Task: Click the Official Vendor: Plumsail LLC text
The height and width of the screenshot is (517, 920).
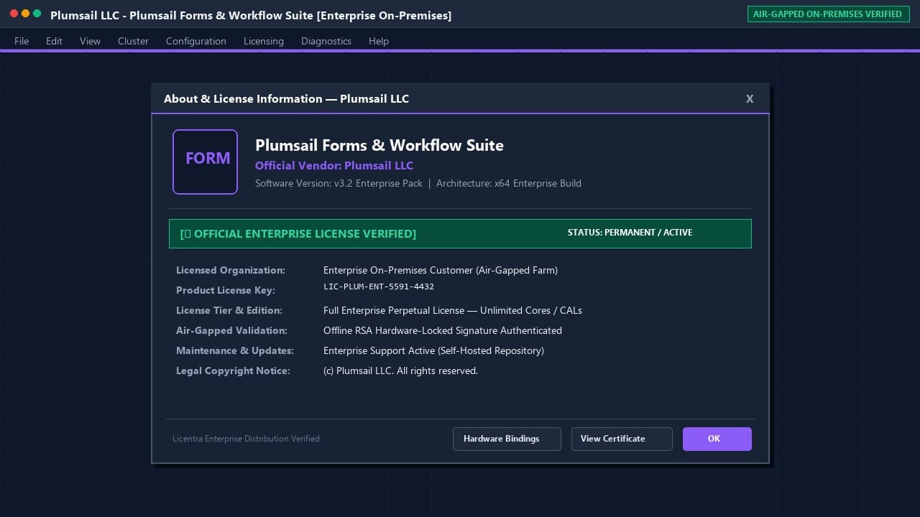Action: (334, 166)
